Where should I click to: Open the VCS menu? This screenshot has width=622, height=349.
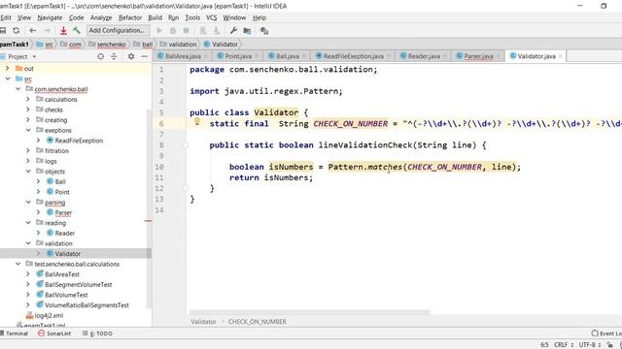212,17
